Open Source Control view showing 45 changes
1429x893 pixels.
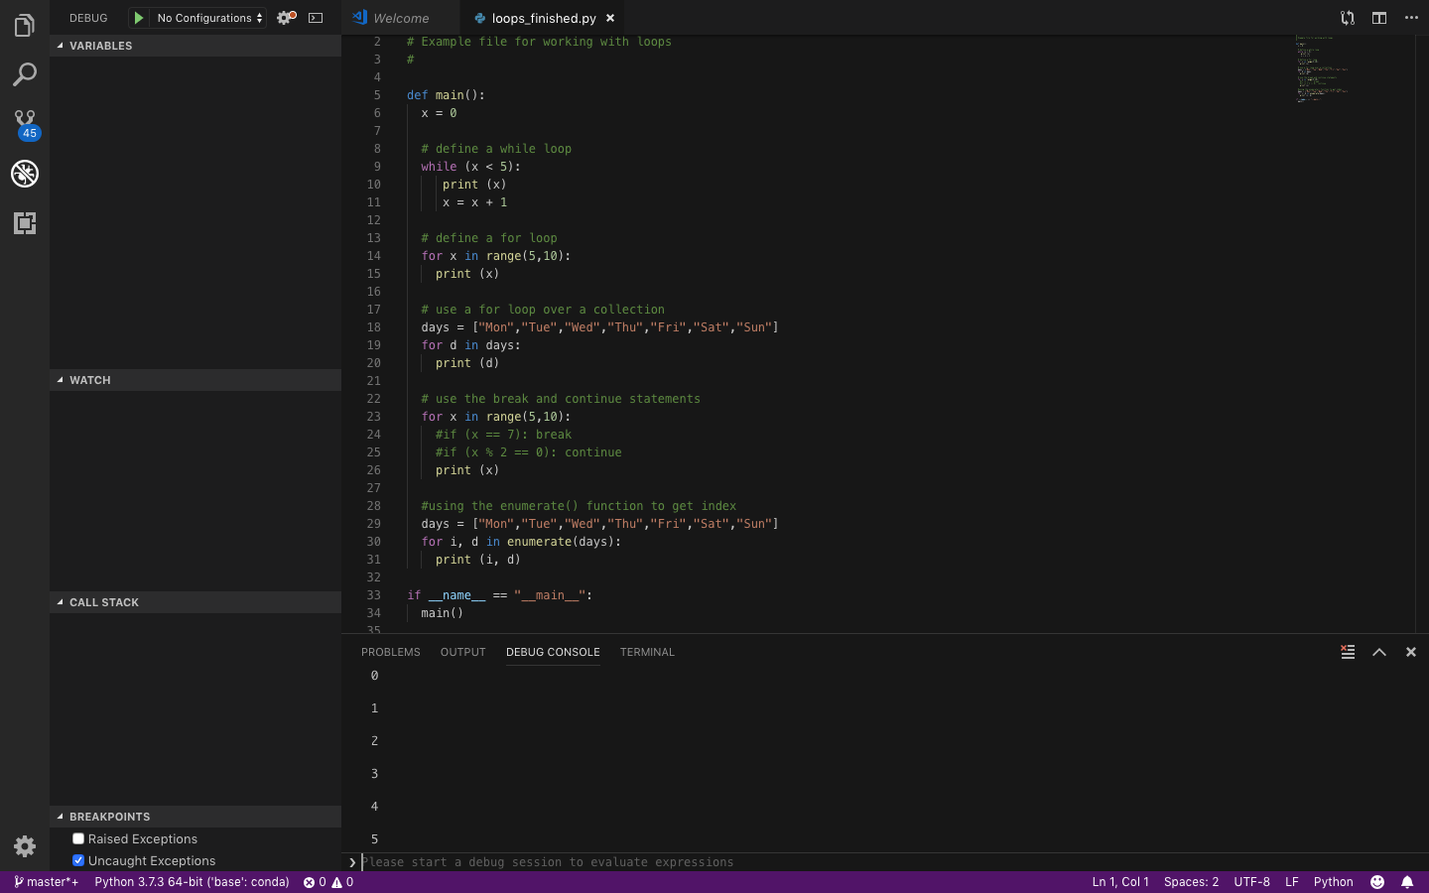tap(25, 119)
